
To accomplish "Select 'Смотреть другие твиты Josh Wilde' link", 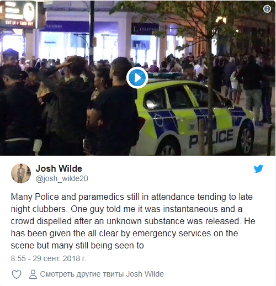I will click(x=102, y=274).
